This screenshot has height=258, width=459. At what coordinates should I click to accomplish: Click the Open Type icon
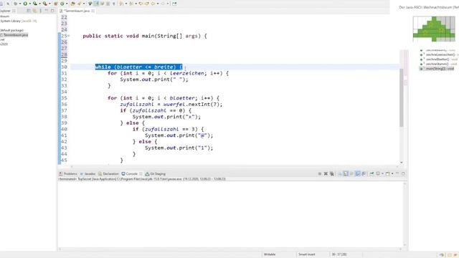(72, 4)
